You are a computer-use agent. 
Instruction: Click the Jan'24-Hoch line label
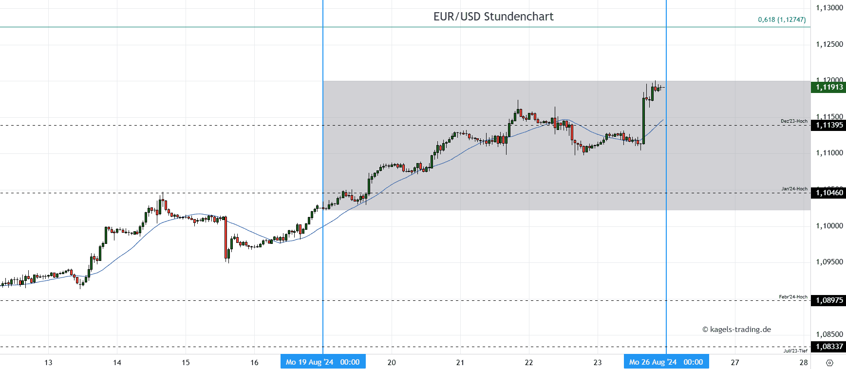(794, 189)
